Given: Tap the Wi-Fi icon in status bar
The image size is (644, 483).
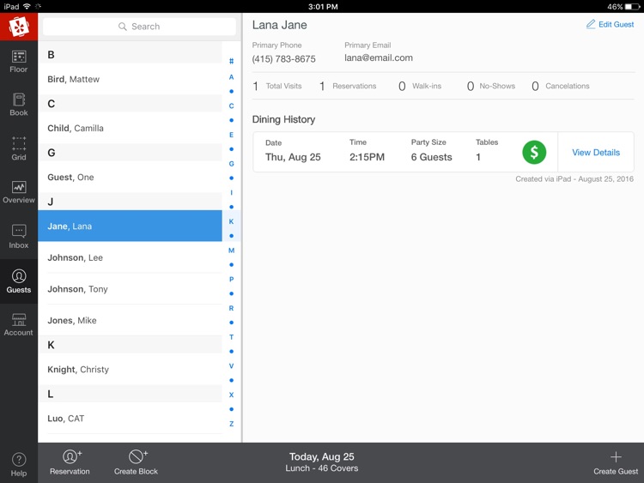Looking at the screenshot, I should (27, 6).
